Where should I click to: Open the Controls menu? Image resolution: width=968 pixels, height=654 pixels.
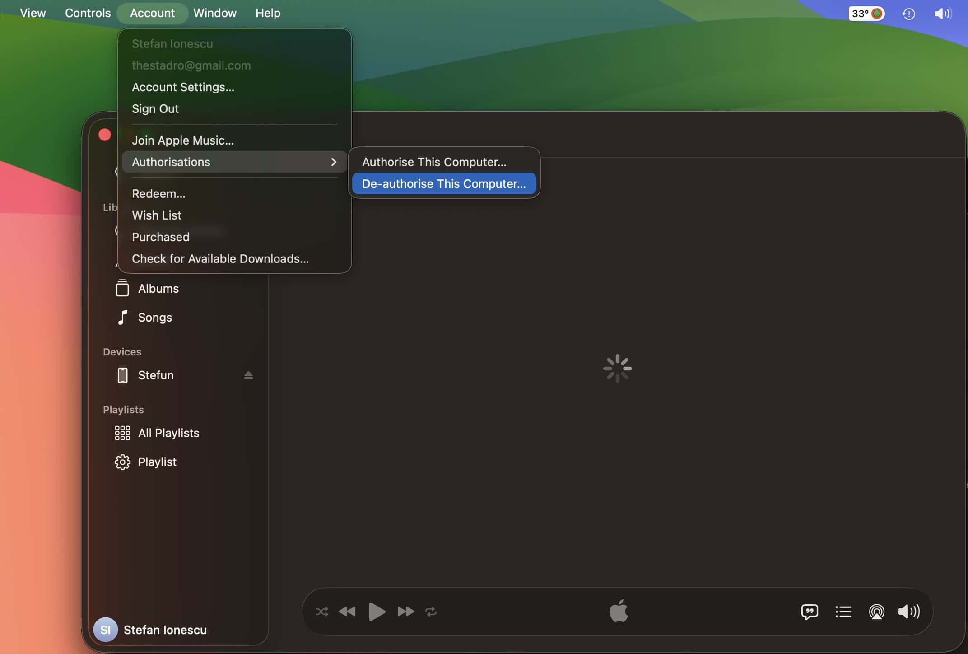88,13
